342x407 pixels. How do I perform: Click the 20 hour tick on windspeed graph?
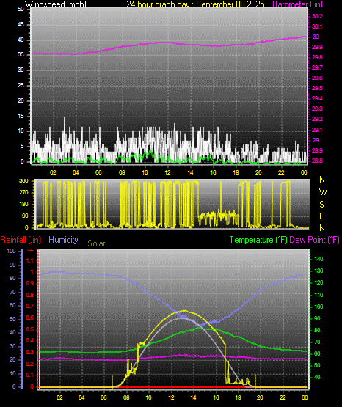click(258, 172)
